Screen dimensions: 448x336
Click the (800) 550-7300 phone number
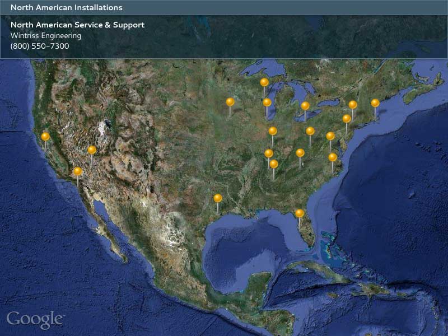point(40,46)
